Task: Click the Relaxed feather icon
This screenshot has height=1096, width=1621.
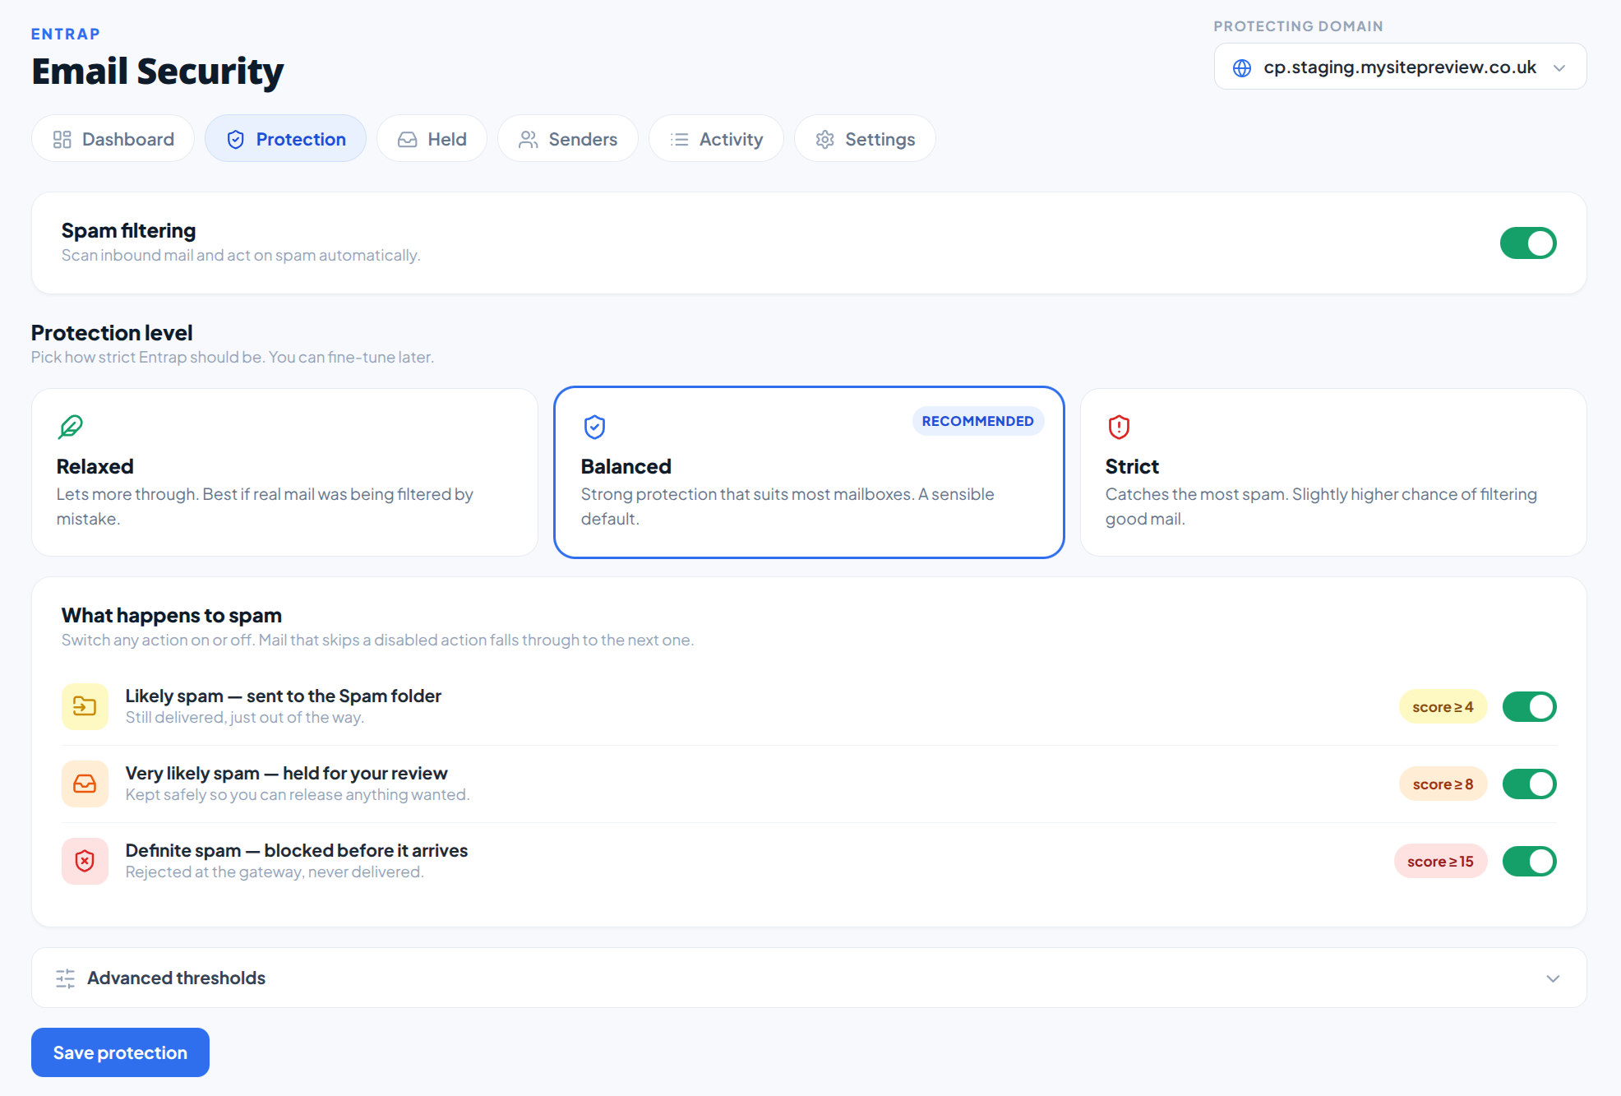Action: tap(71, 427)
